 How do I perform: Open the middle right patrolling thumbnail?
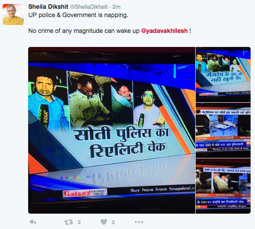click(x=223, y=130)
